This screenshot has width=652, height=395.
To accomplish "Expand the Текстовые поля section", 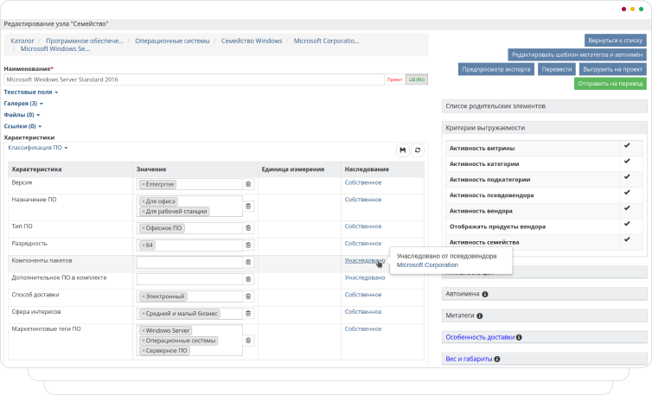I will 31,92.
